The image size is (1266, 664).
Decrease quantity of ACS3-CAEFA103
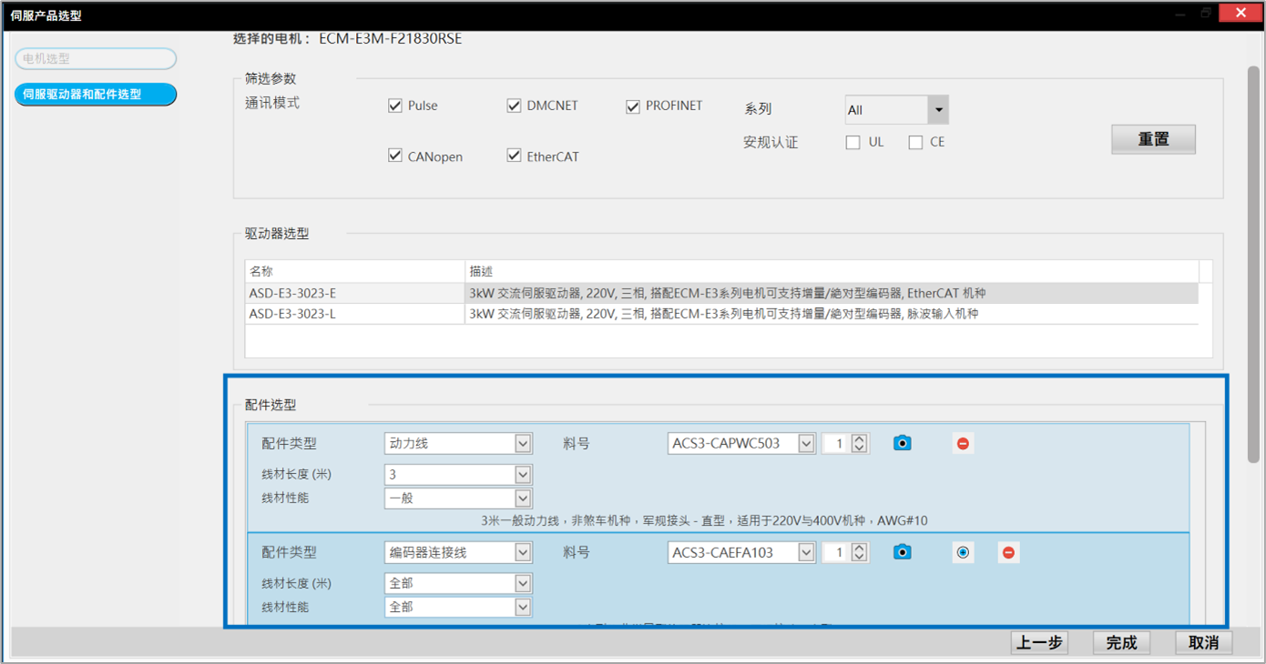[x=859, y=558]
